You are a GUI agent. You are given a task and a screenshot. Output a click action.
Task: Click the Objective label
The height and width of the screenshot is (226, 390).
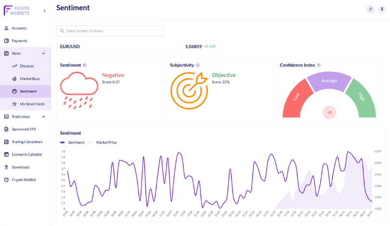[x=223, y=75]
